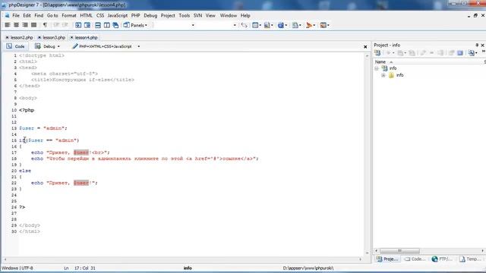Screen dimensions: 486x273
Task: Open the HTML menu
Action: (x=86, y=15)
